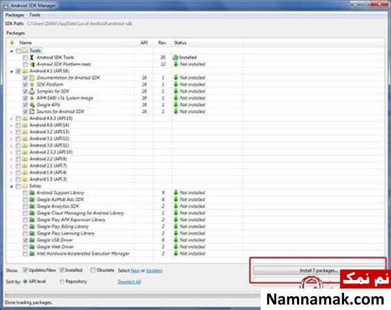This screenshot has width=391, height=310.
Task: Expand the Android 3.1 (API 12) group
Action: tap(12, 138)
